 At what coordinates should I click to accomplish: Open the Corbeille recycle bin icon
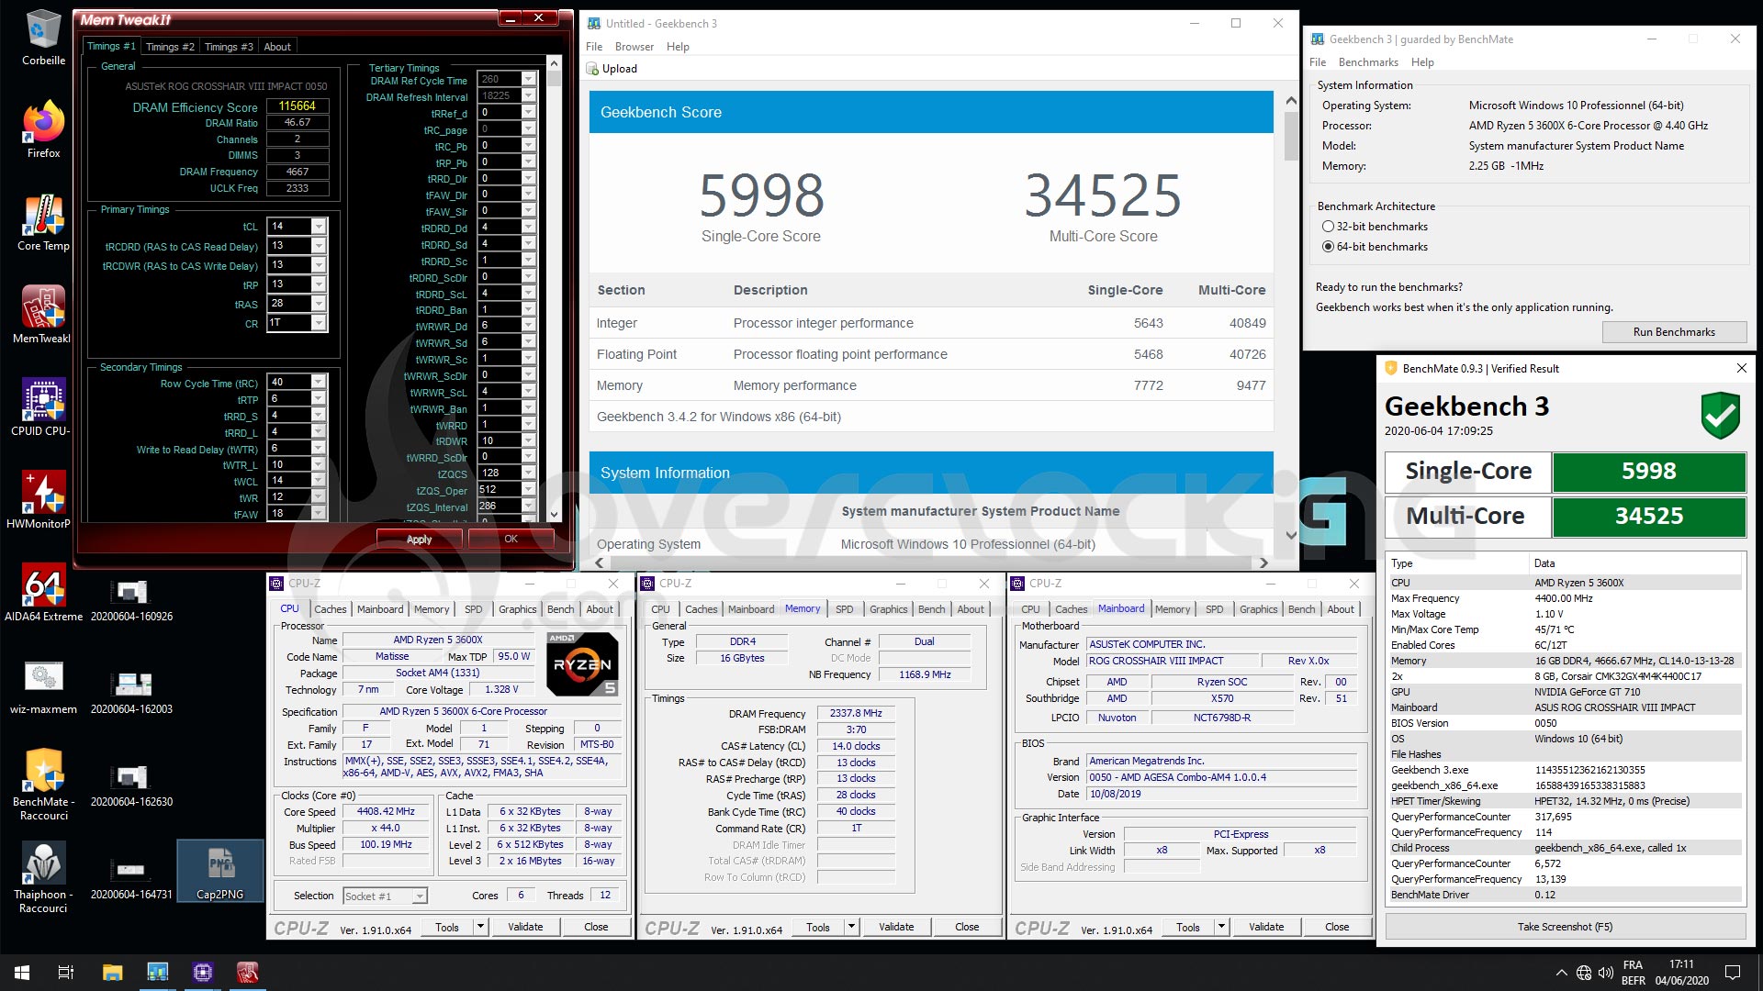pyautogui.click(x=43, y=38)
